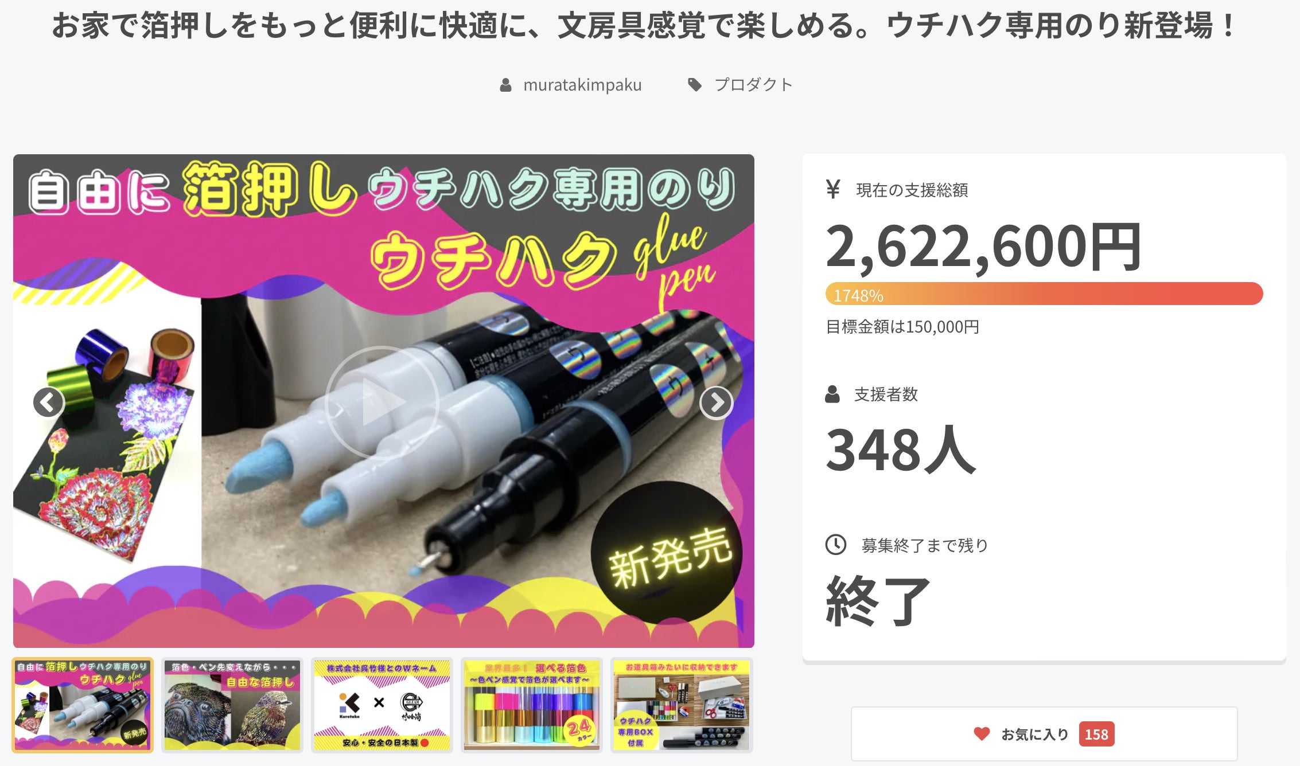Click the 1748% funding progress bar
The image size is (1300, 766).
pos(1044,294)
